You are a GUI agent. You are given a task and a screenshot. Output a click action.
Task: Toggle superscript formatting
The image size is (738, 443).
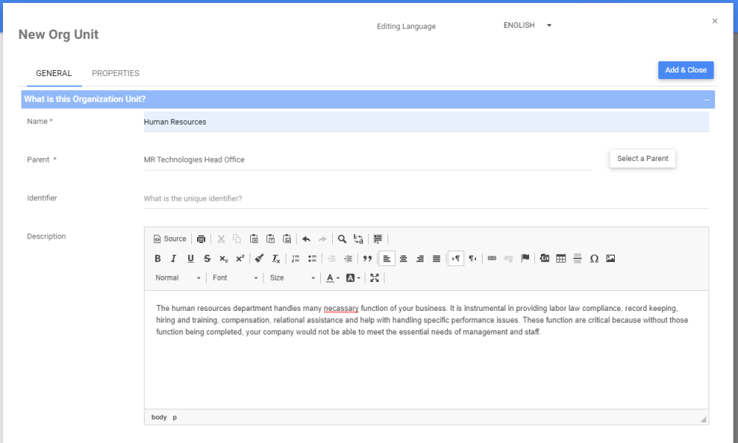coord(240,258)
